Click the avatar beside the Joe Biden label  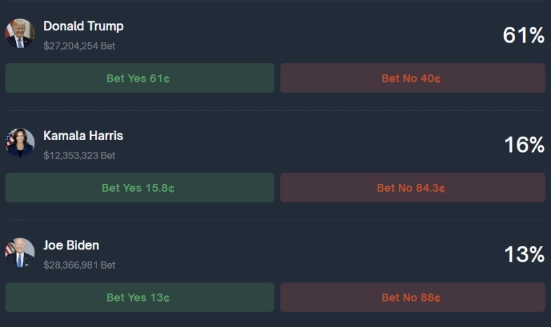coord(19,253)
